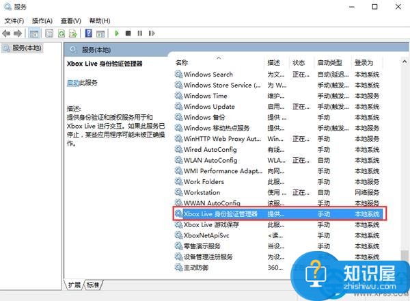Image resolution: width=410 pixels, height=301 pixels.
Task: Sort by the 启动类型 column header
Action: coord(330,62)
